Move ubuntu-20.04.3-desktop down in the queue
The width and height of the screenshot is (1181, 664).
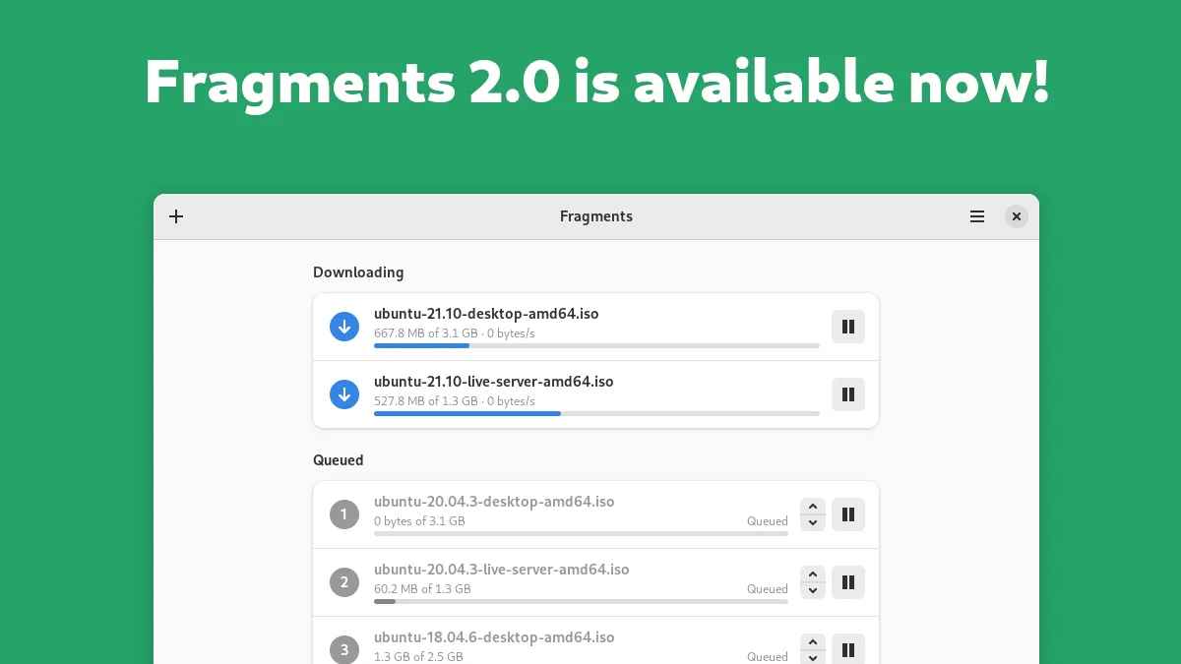click(813, 522)
